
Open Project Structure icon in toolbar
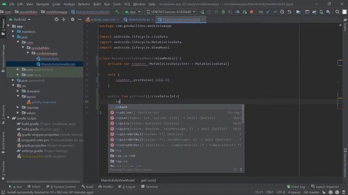298,12
